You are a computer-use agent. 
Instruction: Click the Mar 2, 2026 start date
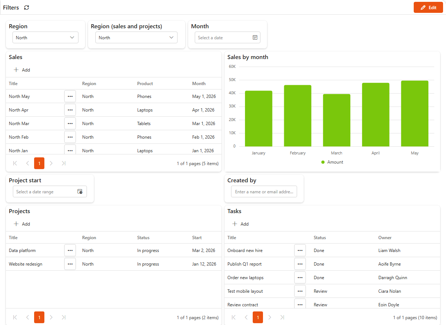coord(204,251)
